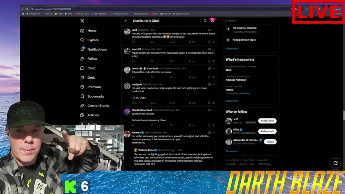345x194 pixels.
Task: Open Articles in sidebar
Action: 90,115
